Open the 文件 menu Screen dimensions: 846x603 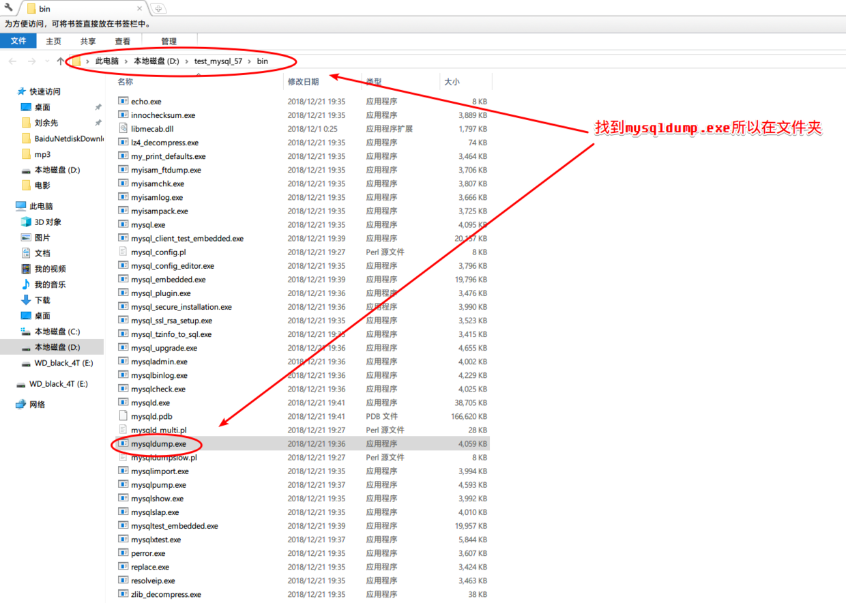tap(18, 41)
